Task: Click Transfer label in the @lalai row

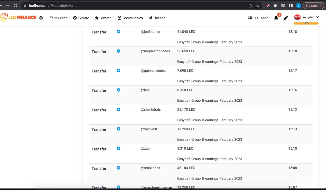Action: click(x=99, y=90)
